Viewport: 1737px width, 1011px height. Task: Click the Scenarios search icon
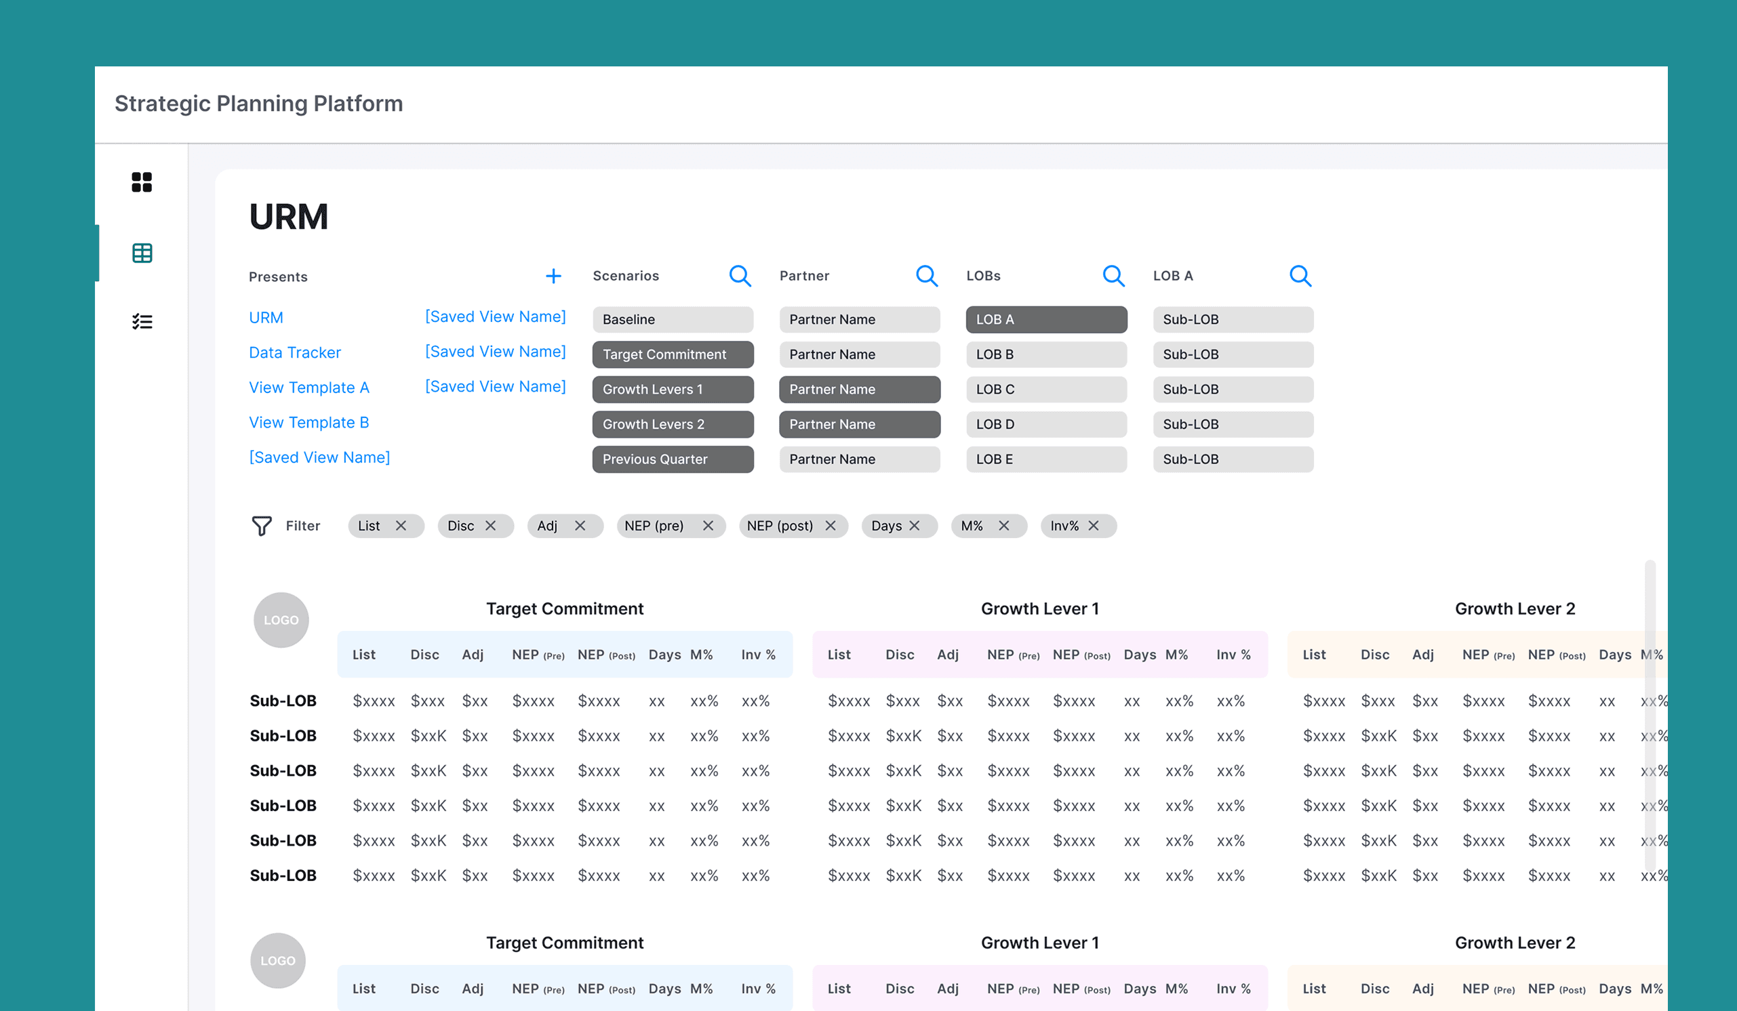pos(740,276)
